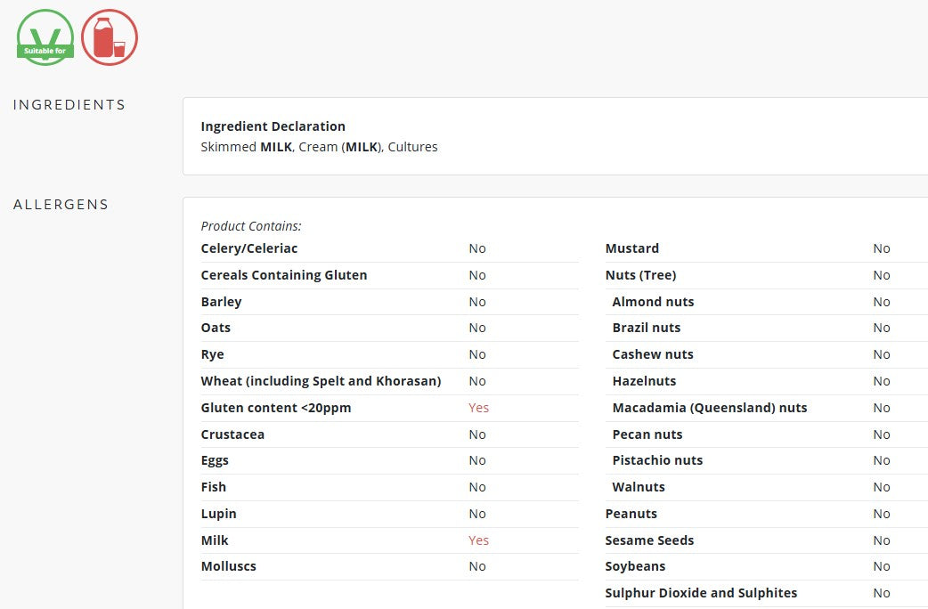Click the Macadamia (Queensland) nuts label

[709, 408]
